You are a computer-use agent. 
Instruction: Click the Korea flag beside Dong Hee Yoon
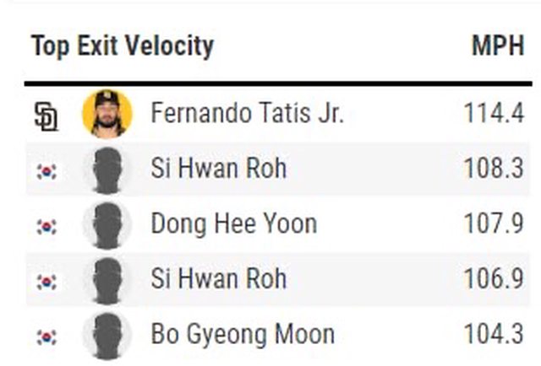click(46, 225)
